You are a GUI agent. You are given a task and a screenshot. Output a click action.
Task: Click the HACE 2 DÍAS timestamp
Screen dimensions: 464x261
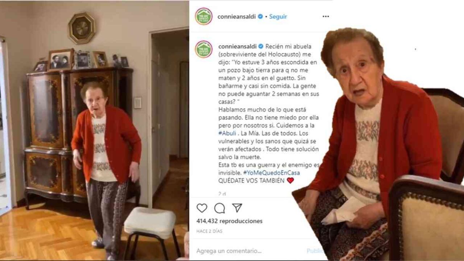tap(209, 231)
